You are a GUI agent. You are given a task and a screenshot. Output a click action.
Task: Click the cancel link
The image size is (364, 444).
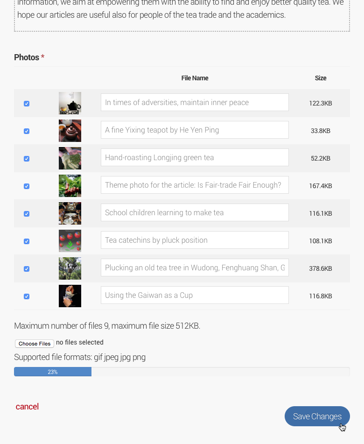point(27,407)
